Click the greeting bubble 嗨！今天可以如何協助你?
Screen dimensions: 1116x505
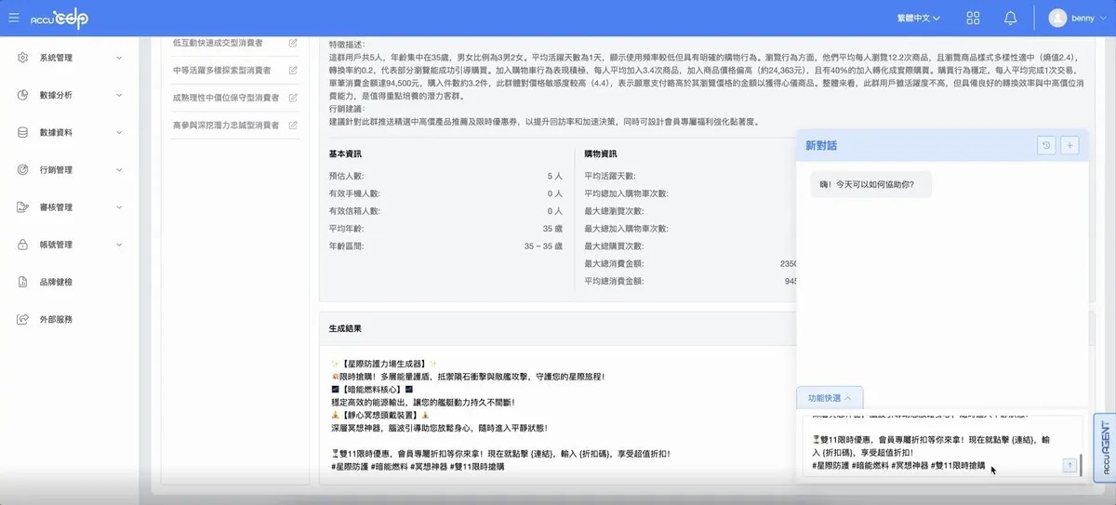pyautogui.click(x=870, y=184)
